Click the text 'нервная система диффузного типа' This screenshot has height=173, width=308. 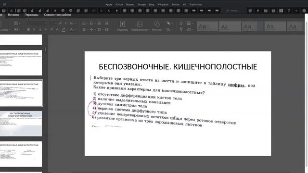(x=132, y=111)
